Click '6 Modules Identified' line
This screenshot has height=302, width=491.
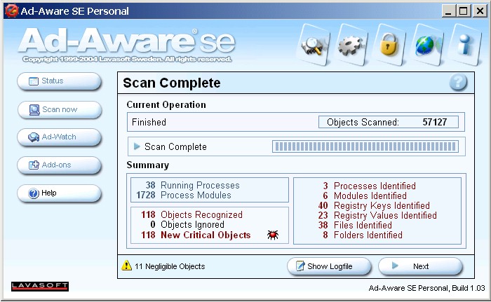(365, 196)
